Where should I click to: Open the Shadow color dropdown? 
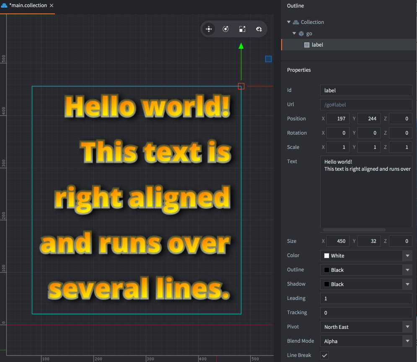407,284
